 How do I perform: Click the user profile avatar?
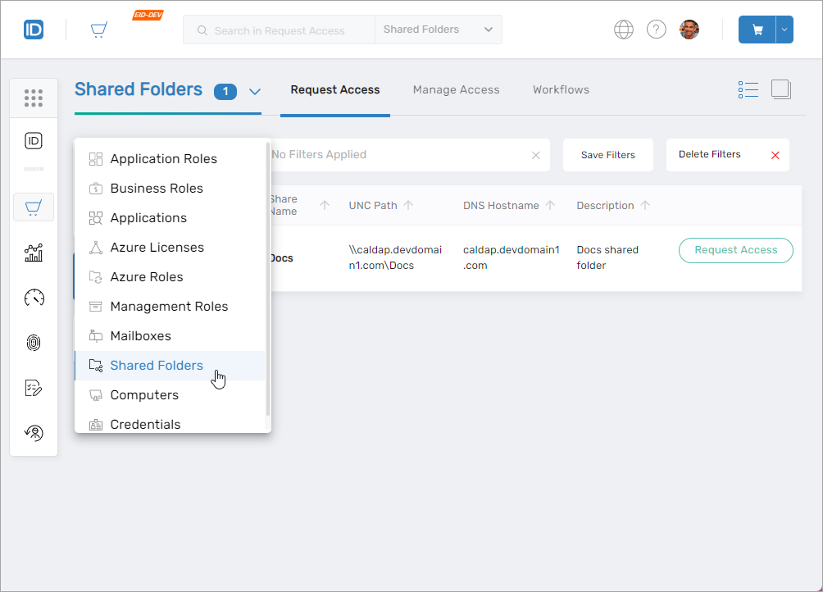[689, 30]
